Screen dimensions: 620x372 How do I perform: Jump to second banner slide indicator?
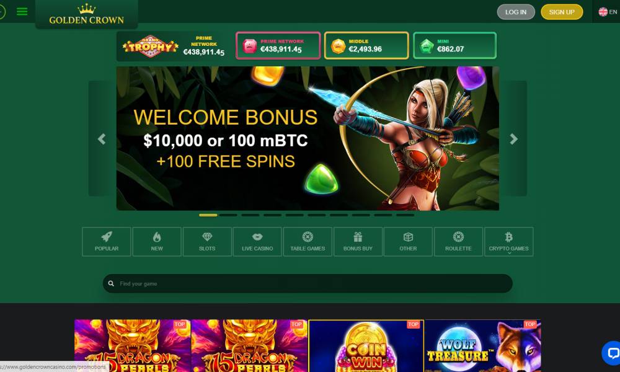(x=228, y=215)
